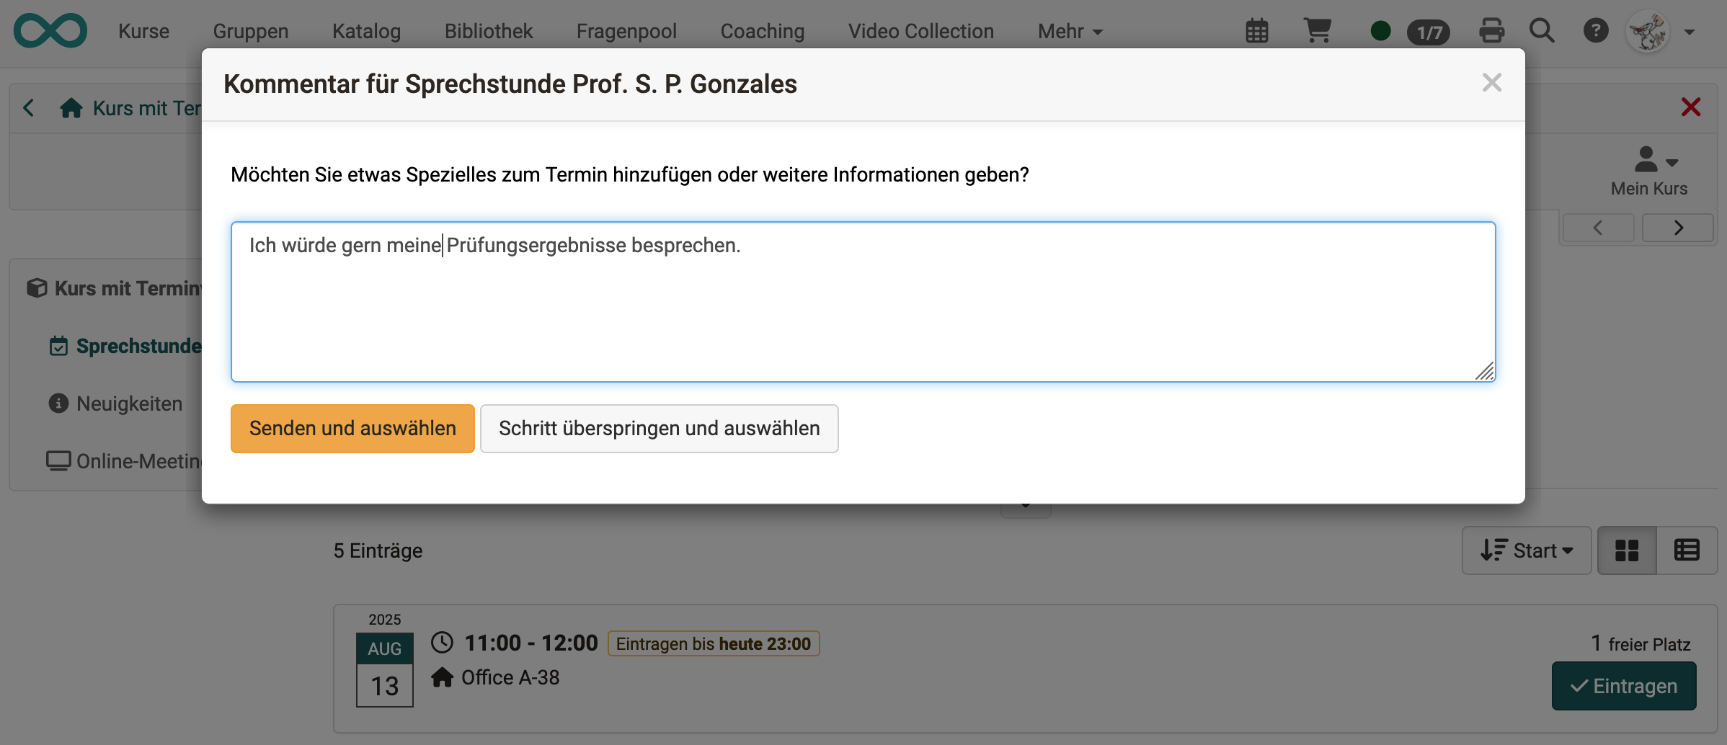
Task: Click the home icon in the breadcrumb
Action: [70, 107]
